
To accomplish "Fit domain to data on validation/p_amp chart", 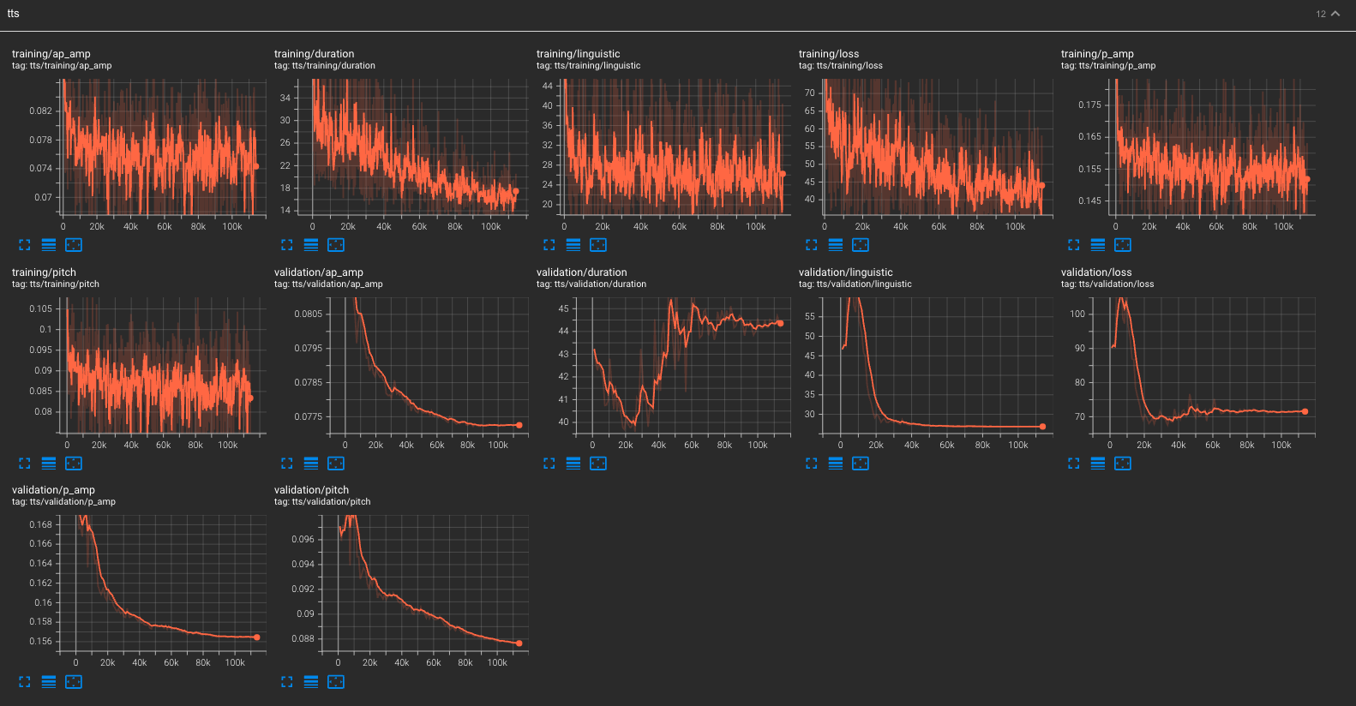I will tap(74, 682).
